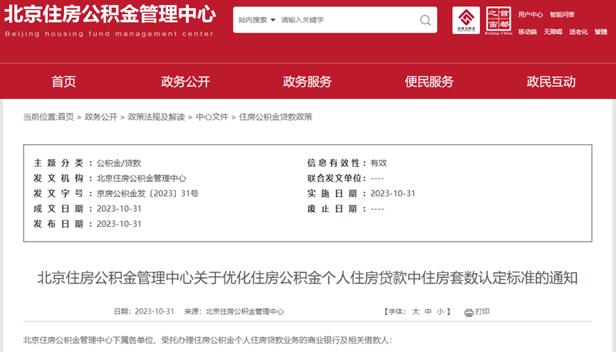Open 首页 in the main navigation

coord(63,82)
